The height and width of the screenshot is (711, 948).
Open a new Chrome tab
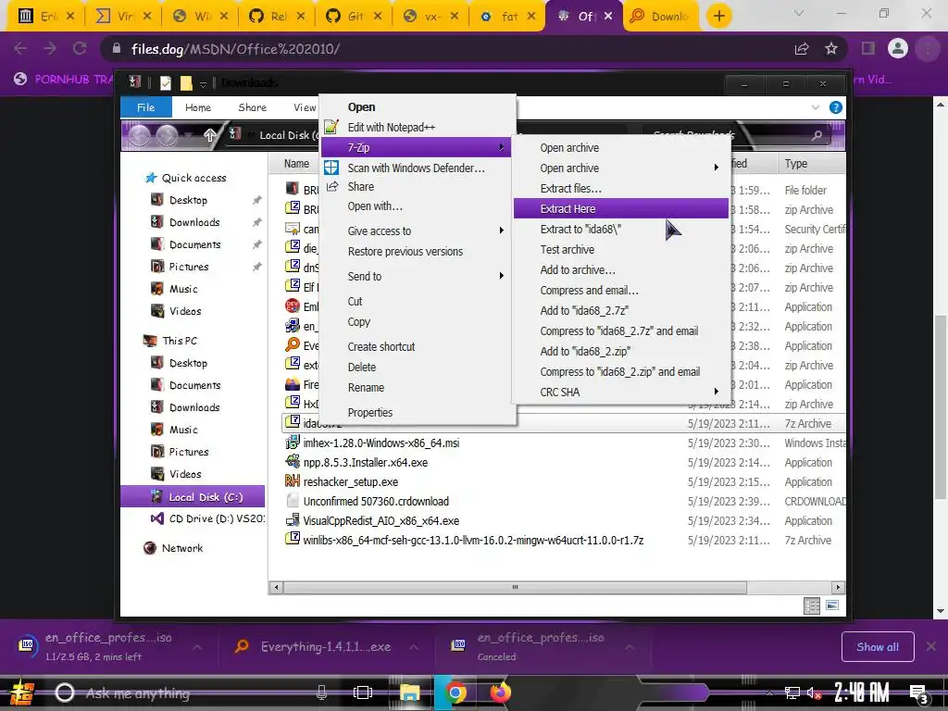point(718,16)
